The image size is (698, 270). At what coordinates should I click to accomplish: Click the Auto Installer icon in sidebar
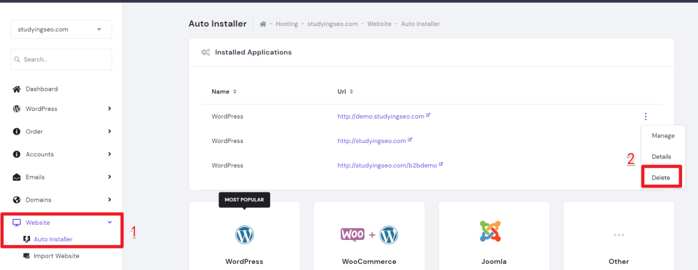[27, 239]
